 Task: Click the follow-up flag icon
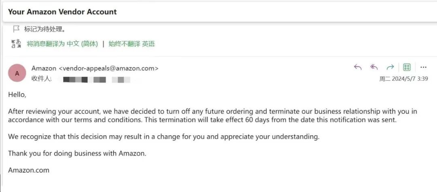[16, 29]
